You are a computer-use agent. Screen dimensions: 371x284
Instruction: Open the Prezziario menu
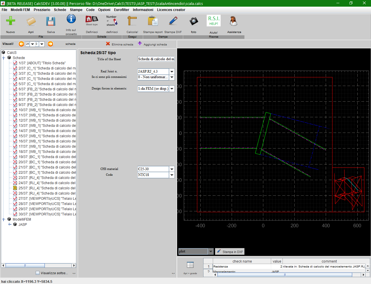tap(42, 10)
